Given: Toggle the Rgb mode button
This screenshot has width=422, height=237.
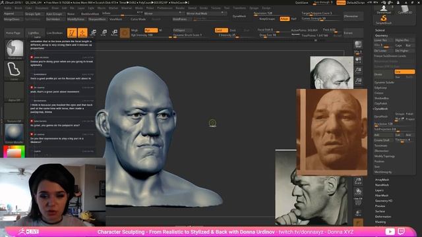Looking at the screenshot, I should (151, 30).
